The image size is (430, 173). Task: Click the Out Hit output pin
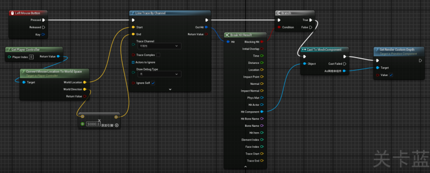coord(206,27)
